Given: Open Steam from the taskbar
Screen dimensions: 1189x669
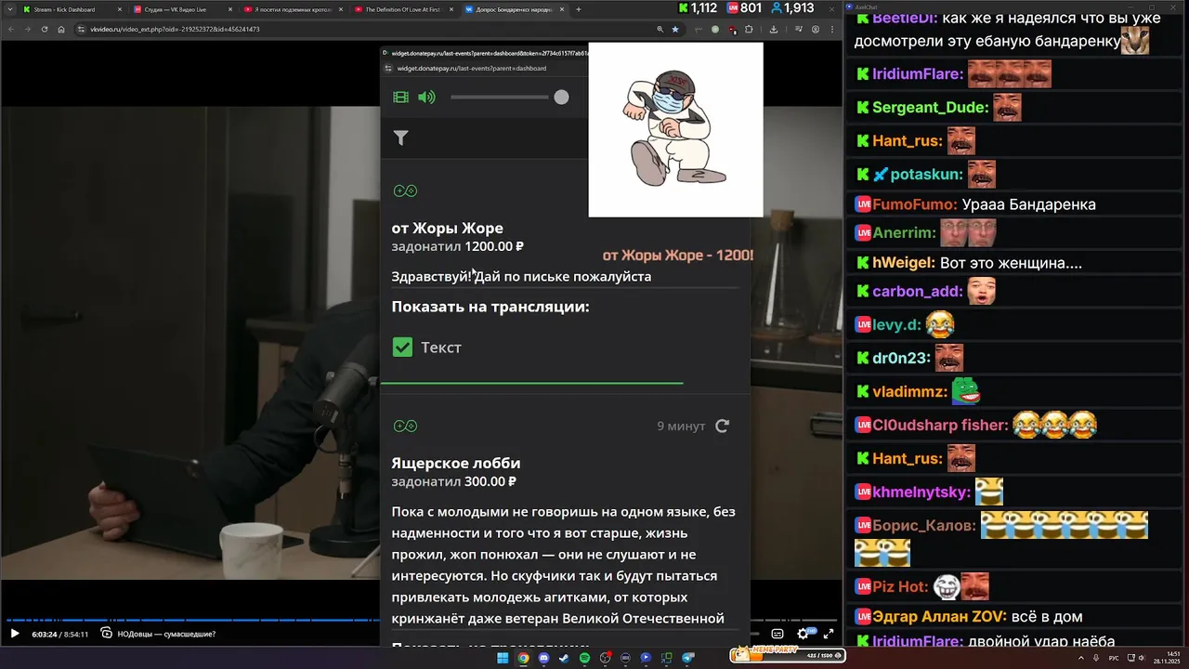Looking at the screenshot, I should click(x=564, y=658).
